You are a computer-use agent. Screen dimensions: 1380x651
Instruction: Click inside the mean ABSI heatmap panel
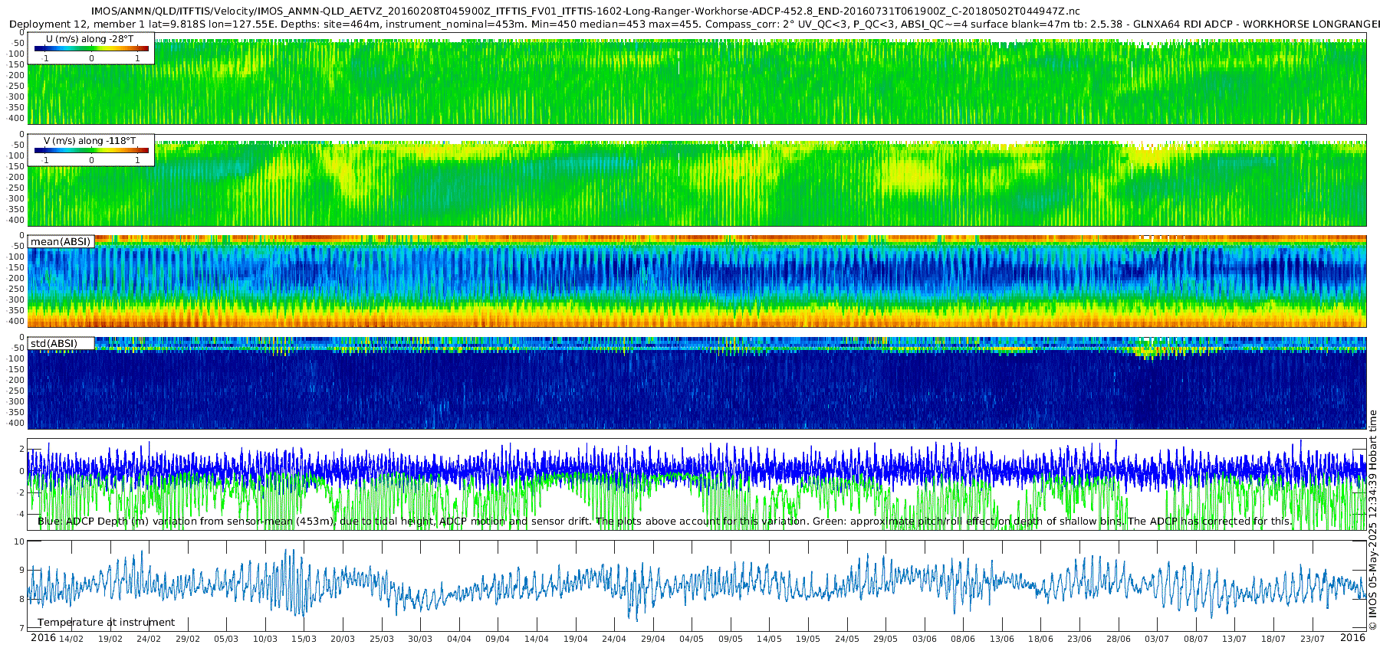coord(697,281)
